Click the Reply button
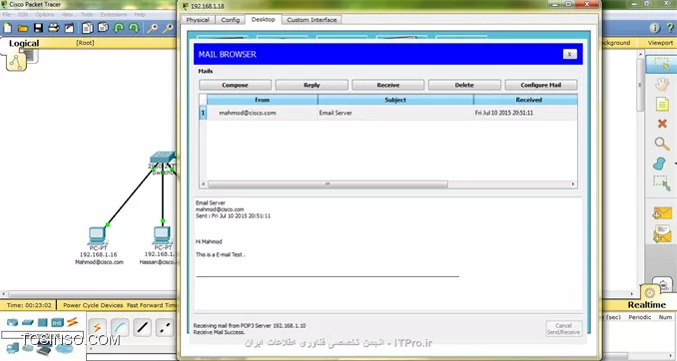This screenshot has height=361, width=677. click(312, 85)
